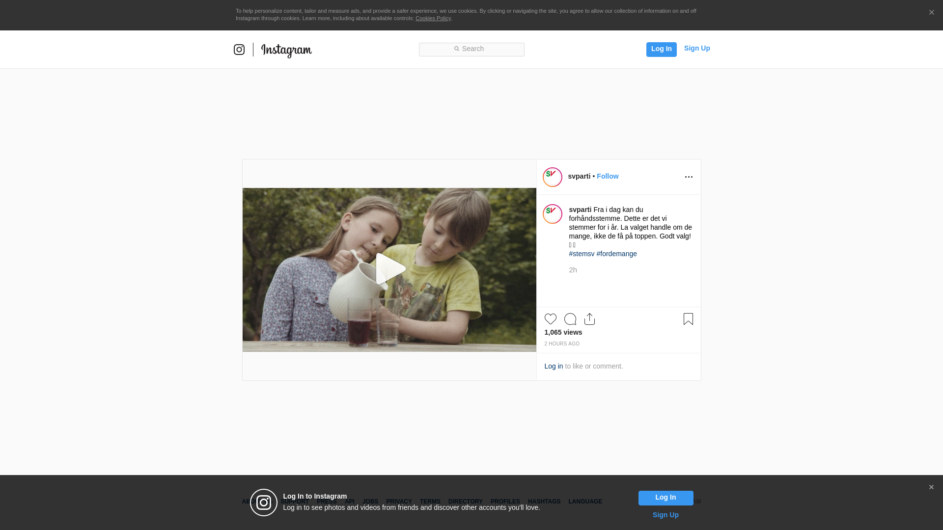Viewport: 943px width, 530px height.
Task: Open the PRIVACY footer link
Action: tap(399, 502)
